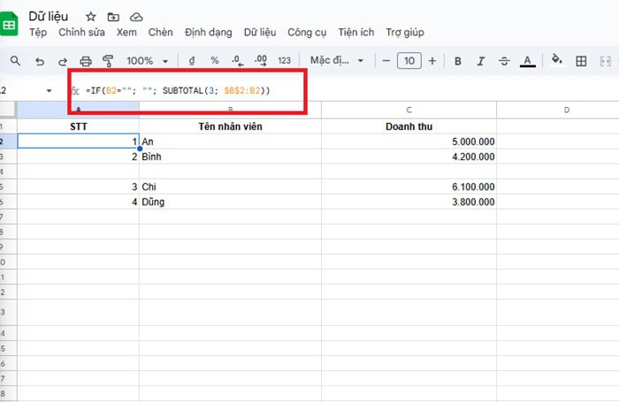Select the cell containing Dũng

229,202
